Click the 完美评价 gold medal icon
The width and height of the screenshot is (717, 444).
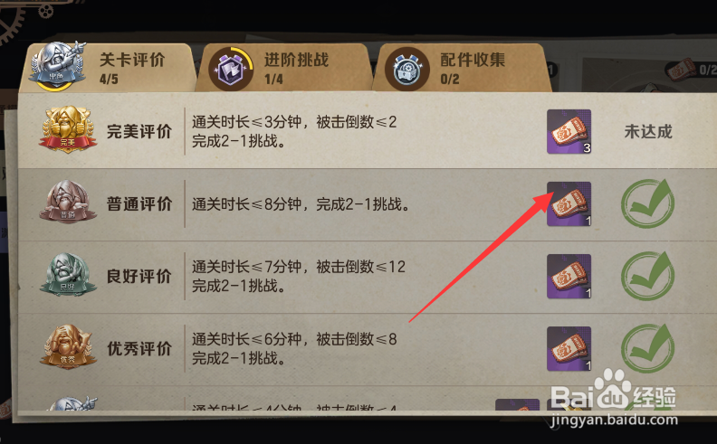(x=67, y=129)
